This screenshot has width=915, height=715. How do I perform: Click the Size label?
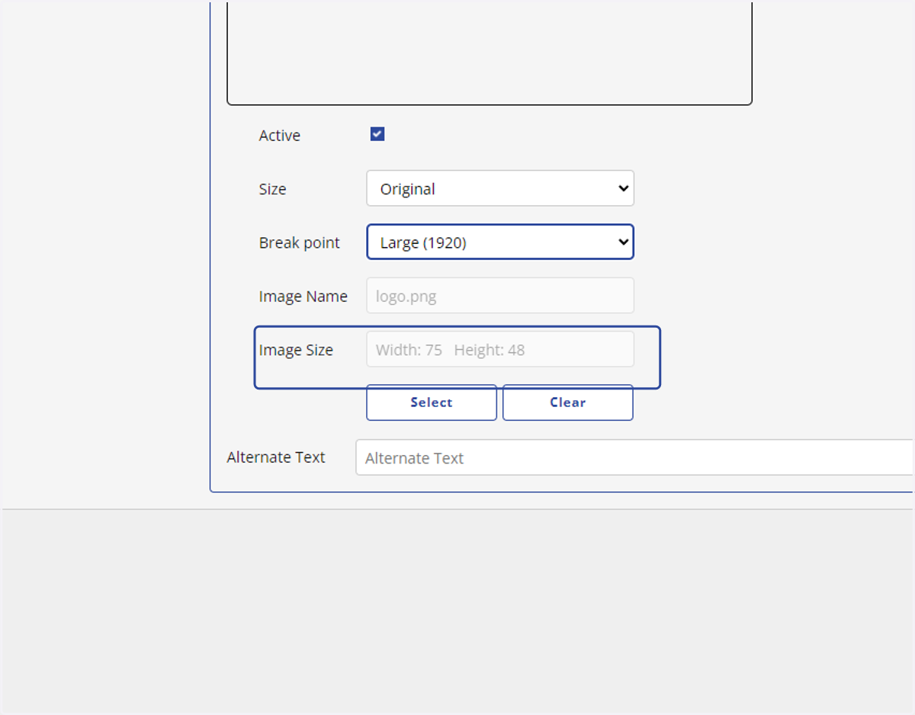point(272,189)
